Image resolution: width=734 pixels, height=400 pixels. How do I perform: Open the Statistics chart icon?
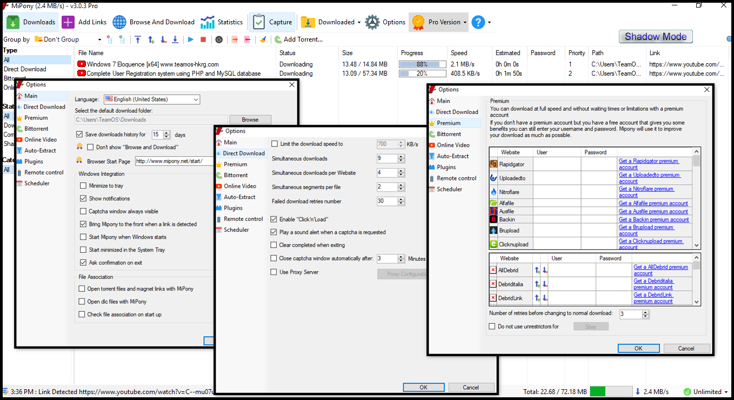click(208, 22)
